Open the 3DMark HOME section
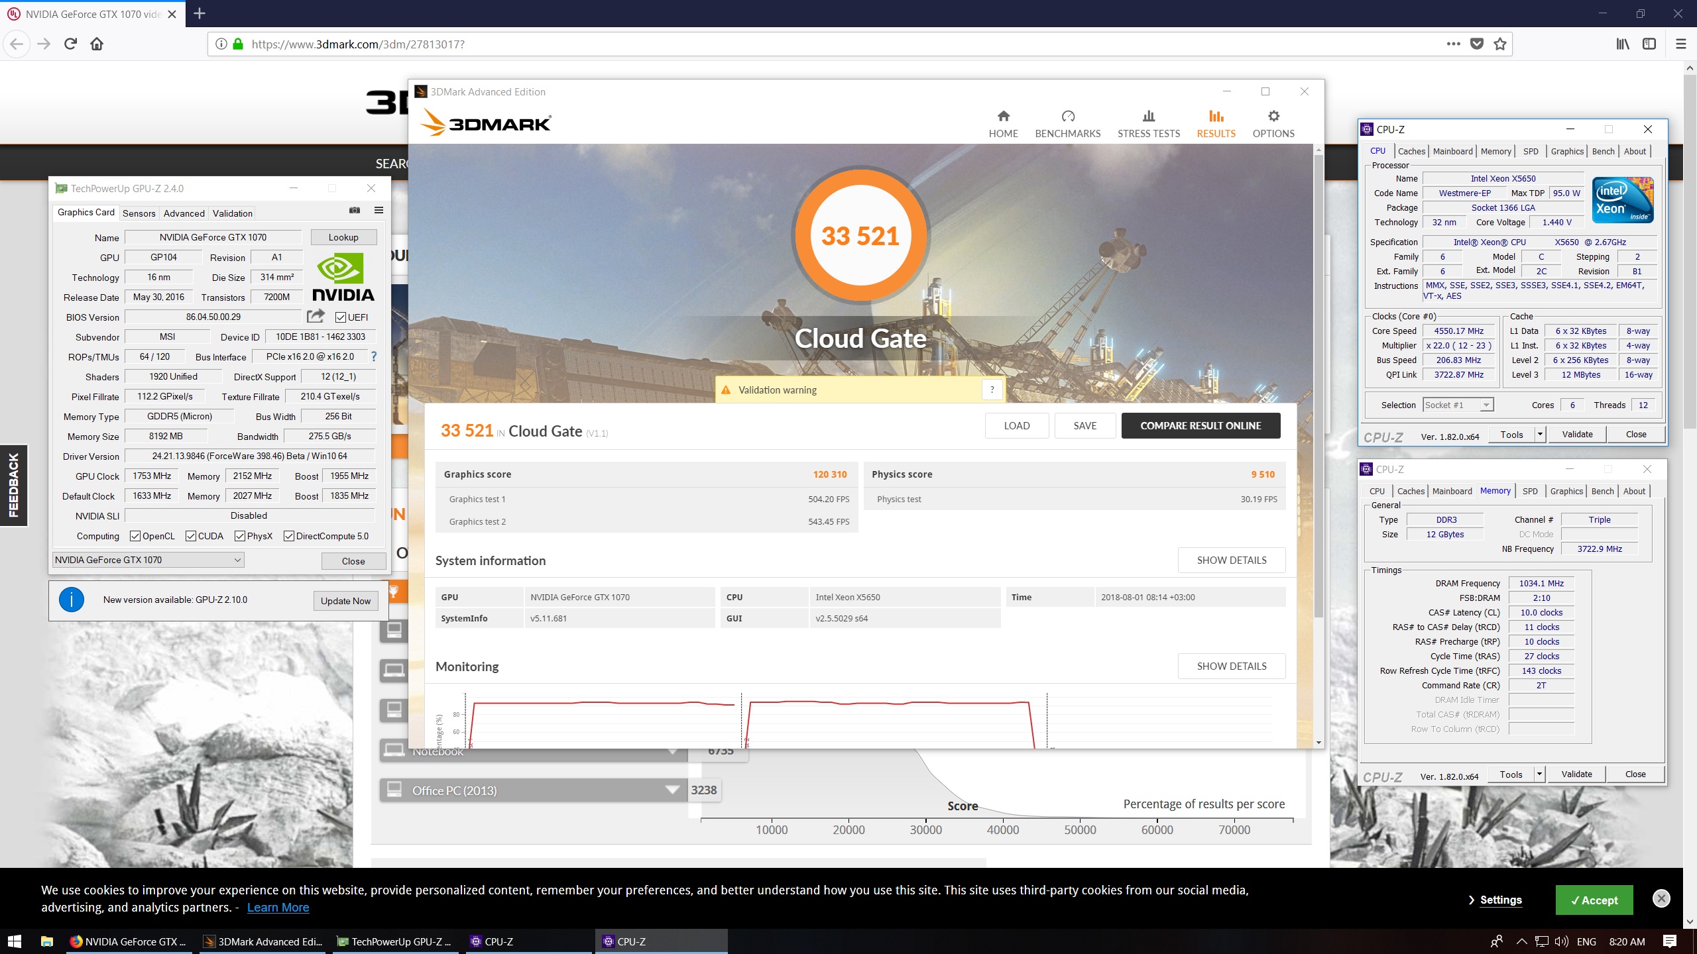 coord(1003,124)
